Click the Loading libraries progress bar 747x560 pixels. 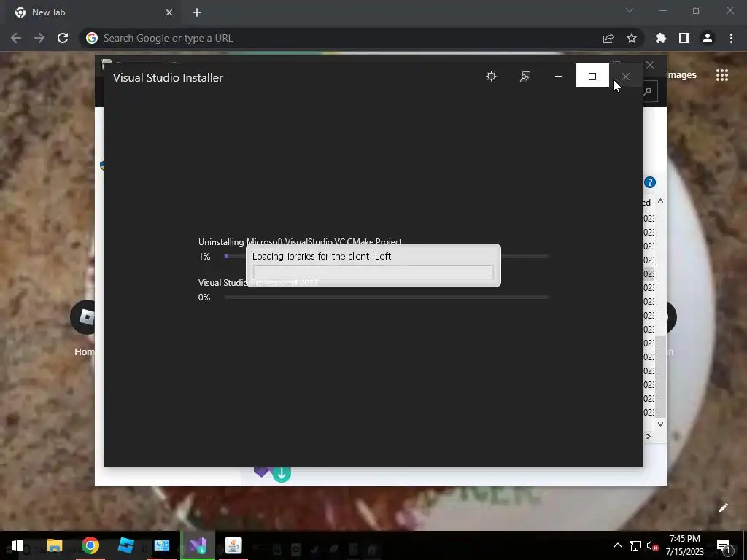(x=373, y=272)
